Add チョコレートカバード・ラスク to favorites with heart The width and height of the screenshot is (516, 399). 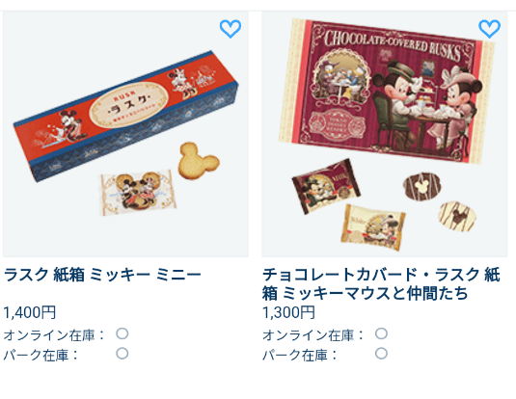coord(489,29)
